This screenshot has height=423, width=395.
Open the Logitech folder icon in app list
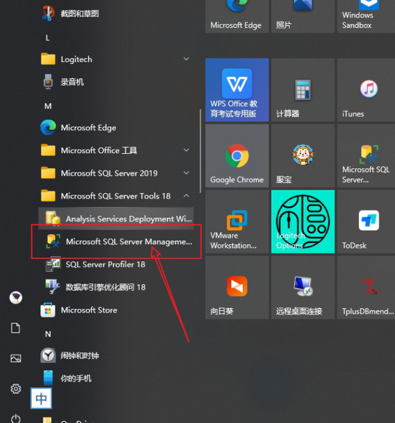point(48,59)
